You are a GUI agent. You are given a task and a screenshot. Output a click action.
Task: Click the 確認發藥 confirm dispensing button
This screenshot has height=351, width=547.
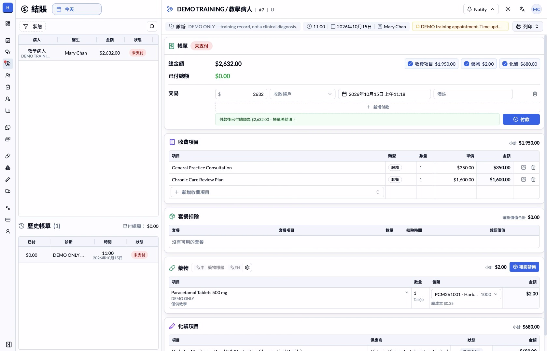pos(524,267)
